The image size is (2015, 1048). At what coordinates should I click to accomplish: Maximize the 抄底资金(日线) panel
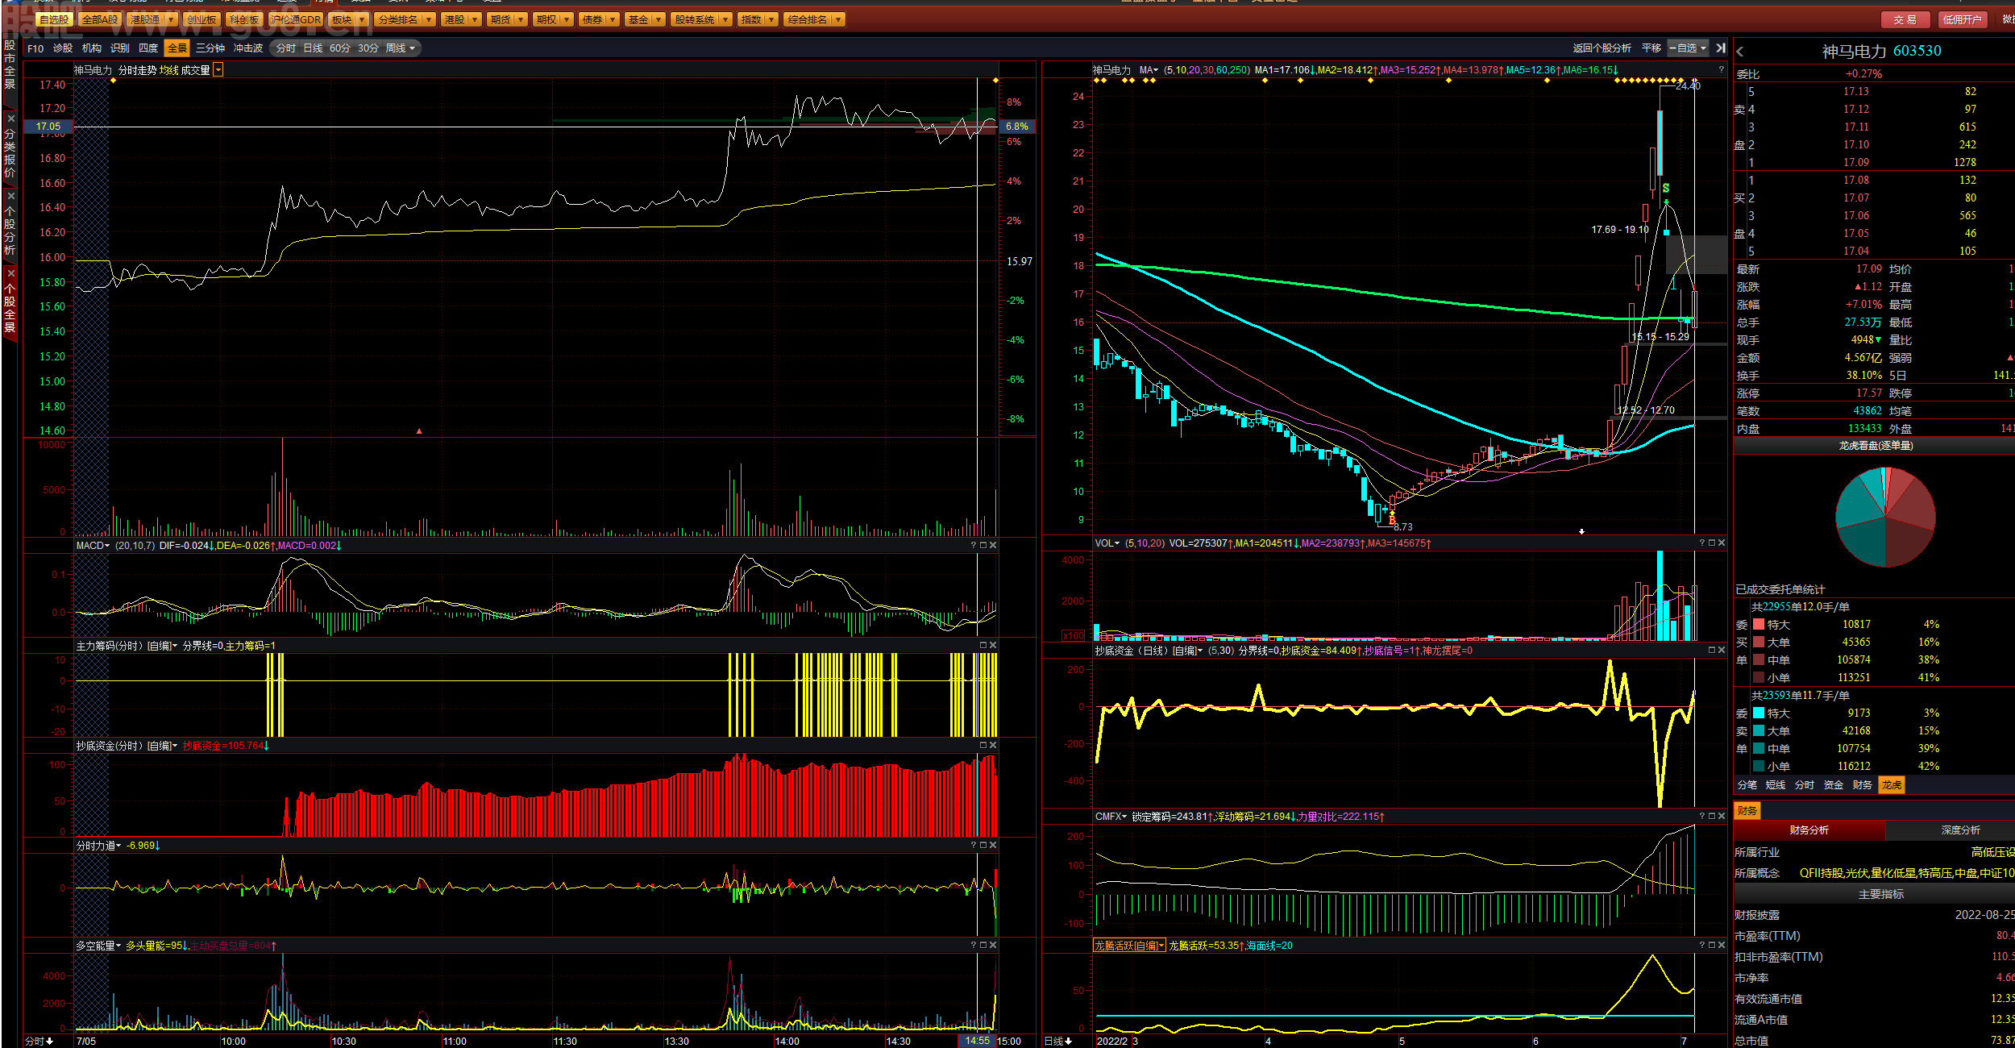click(1712, 651)
